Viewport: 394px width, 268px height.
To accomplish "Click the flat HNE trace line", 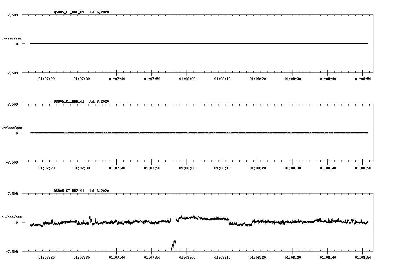I will click(199, 44).
